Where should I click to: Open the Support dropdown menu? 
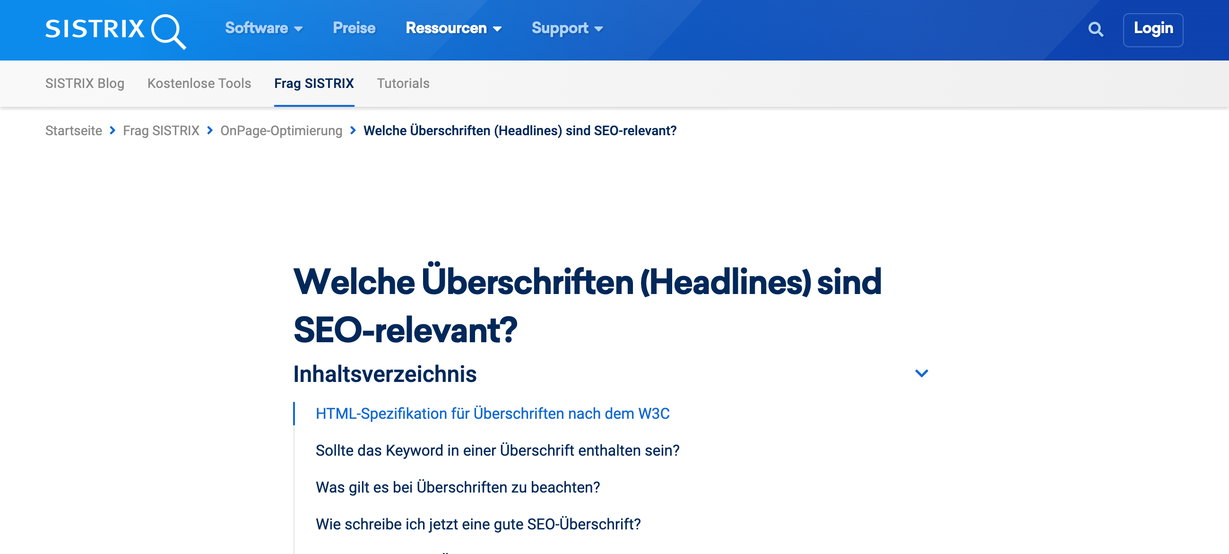(x=567, y=29)
